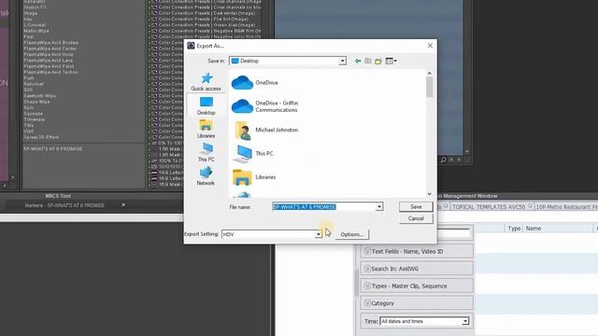Expand Types - Master Clip, Sequence section
This screenshot has width=598, height=336.
[x=417, y=286]
